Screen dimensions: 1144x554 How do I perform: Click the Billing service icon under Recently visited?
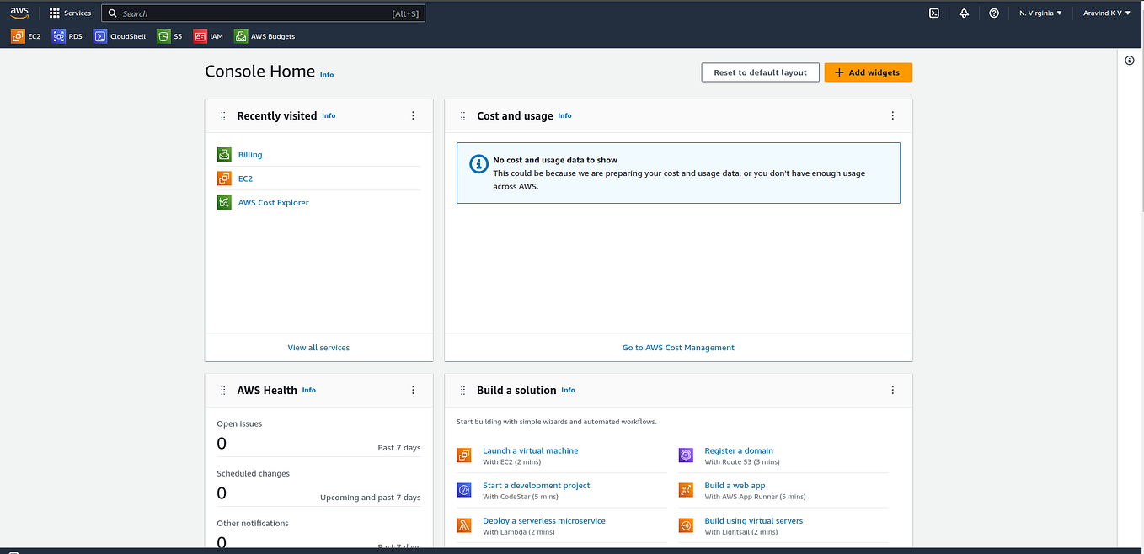click(223, 154)
